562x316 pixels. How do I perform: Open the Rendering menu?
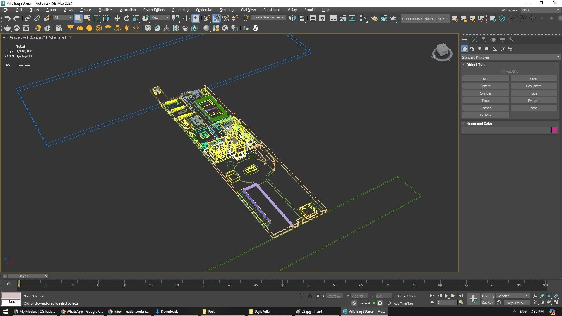(180, 10)
